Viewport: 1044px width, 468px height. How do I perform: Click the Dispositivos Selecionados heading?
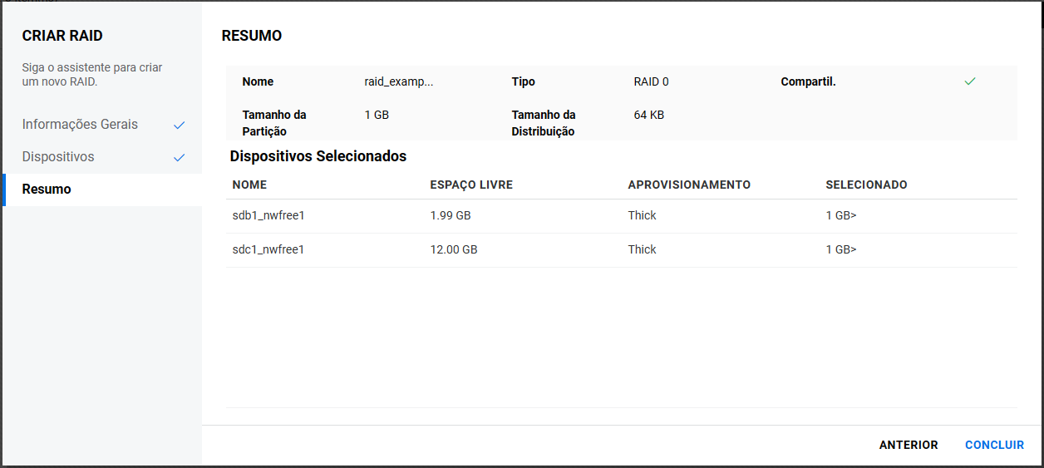tap(318, 156)
